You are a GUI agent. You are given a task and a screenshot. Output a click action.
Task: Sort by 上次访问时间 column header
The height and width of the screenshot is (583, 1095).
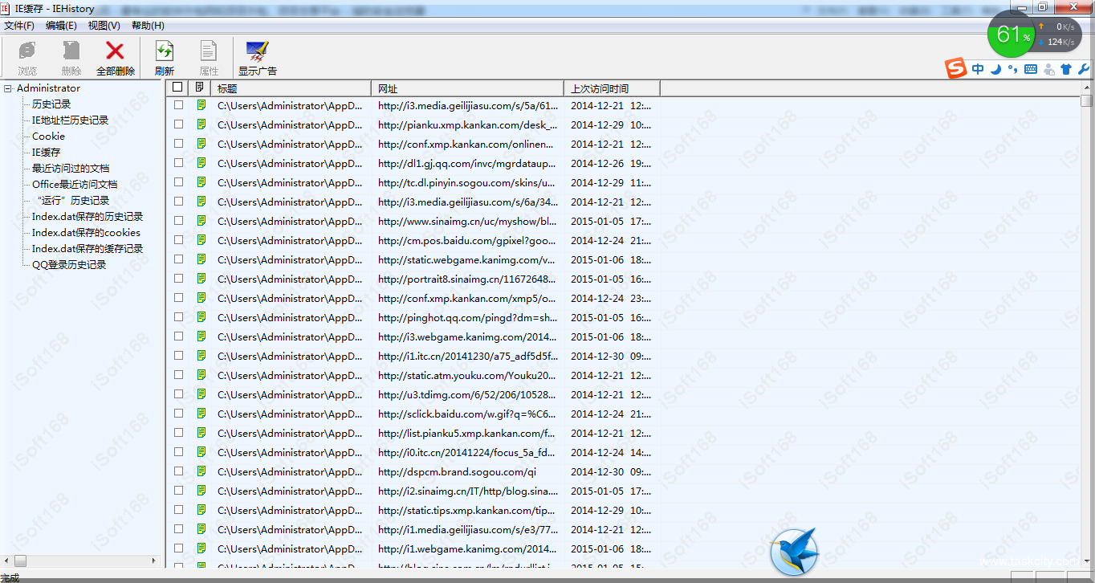click(x=610, y=88)
